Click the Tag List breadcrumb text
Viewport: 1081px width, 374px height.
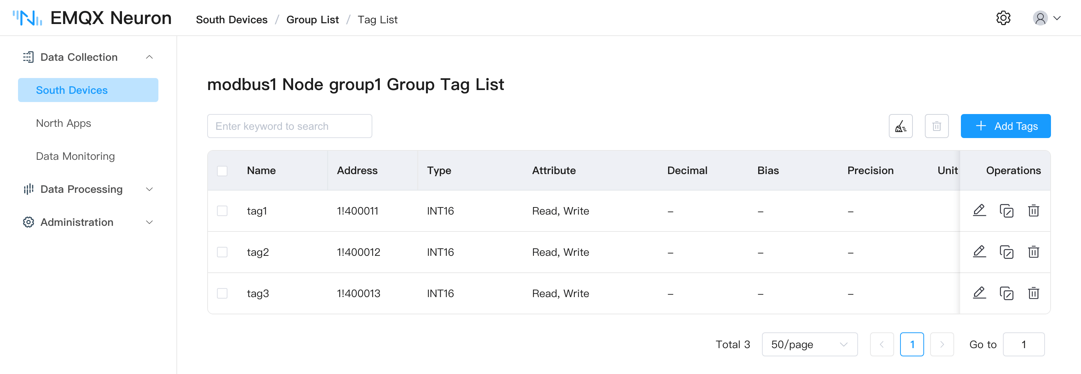377,20
